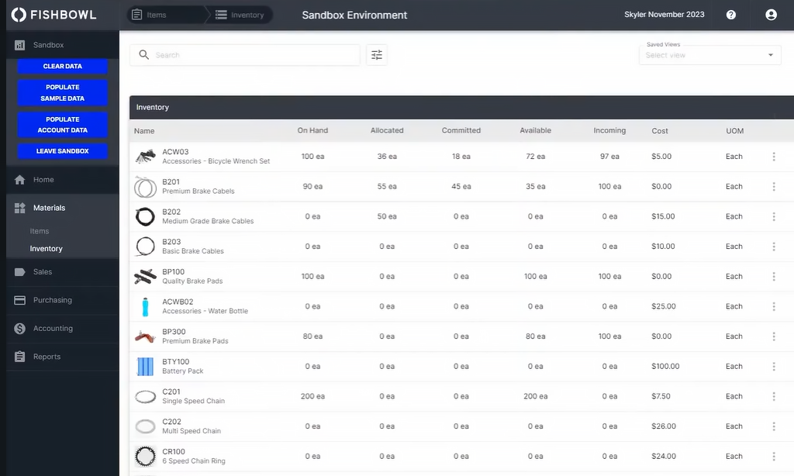
Task: Click the Purchasing card icon
Action: coord(19,300)
